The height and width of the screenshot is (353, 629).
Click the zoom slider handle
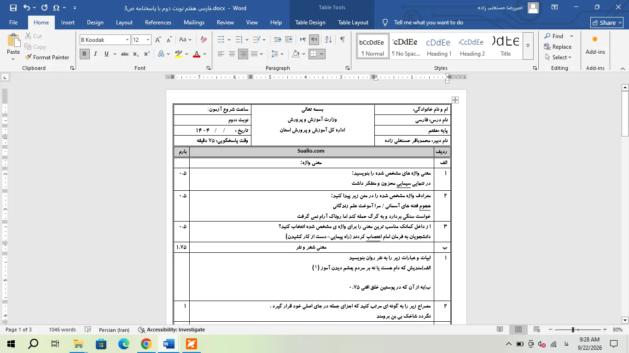point(573,330)
